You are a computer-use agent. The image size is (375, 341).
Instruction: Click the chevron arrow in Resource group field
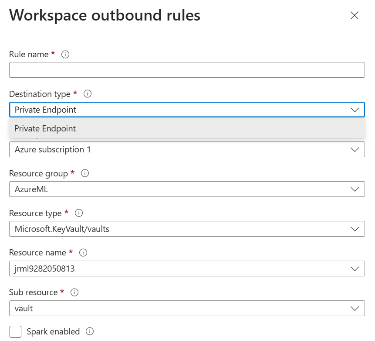point(355,189)
